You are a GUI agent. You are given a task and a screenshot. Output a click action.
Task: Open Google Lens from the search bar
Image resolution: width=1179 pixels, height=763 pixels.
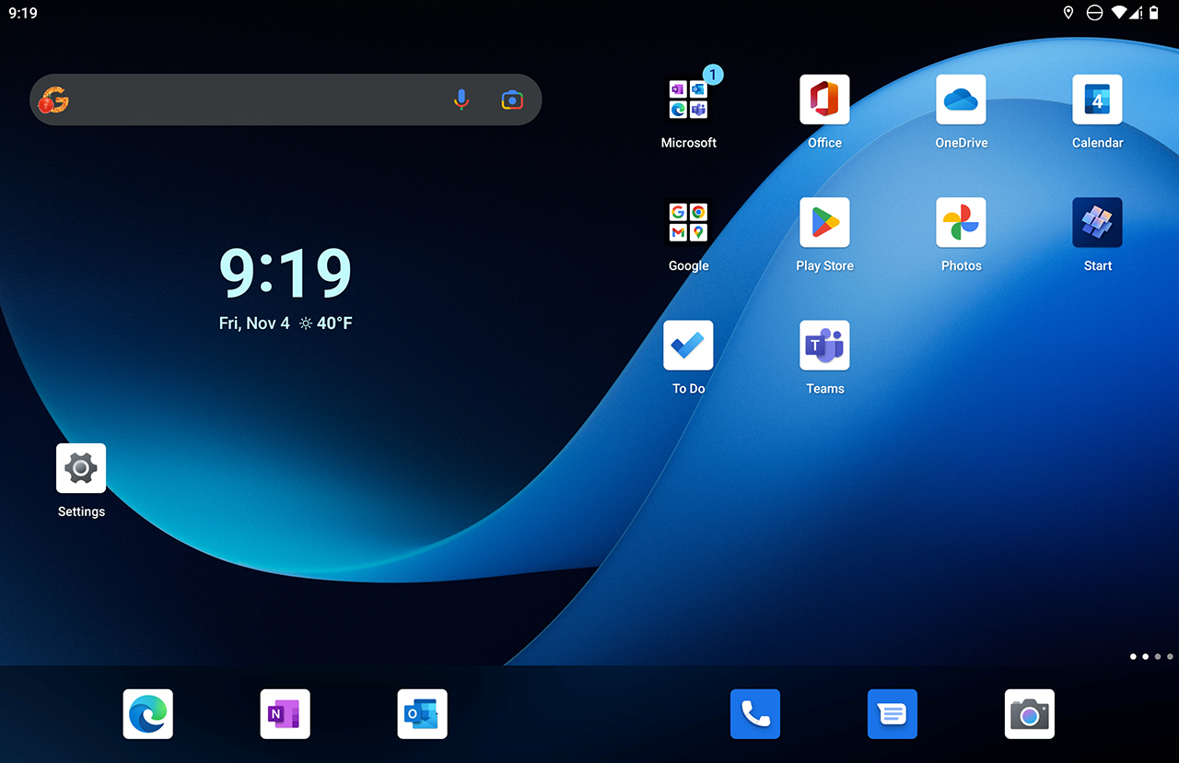(512, 100)
